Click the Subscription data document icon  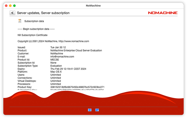tap(20, 21)
